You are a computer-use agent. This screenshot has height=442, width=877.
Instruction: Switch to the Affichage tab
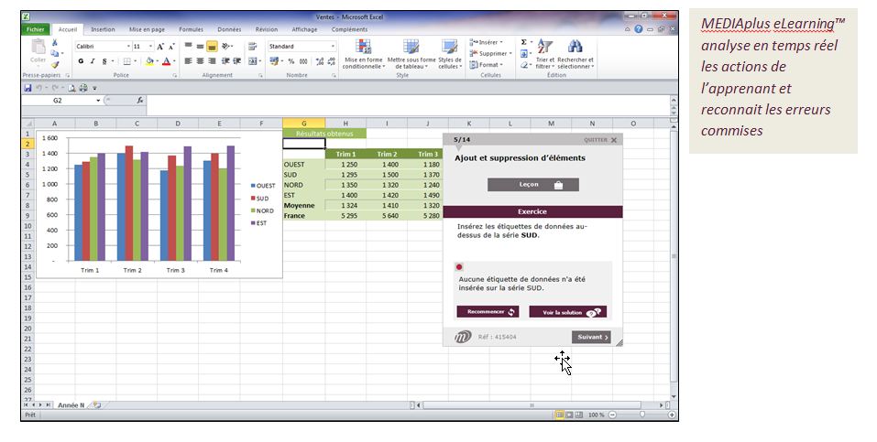point(304,29)
